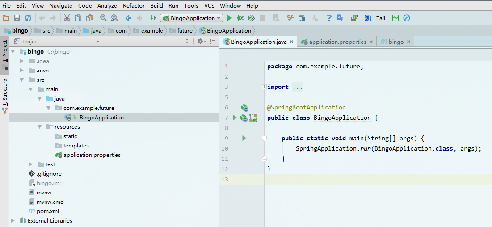Open Project Structure icon
The width and height of the screenshot is (492, 227).
[x=302, y=18]
